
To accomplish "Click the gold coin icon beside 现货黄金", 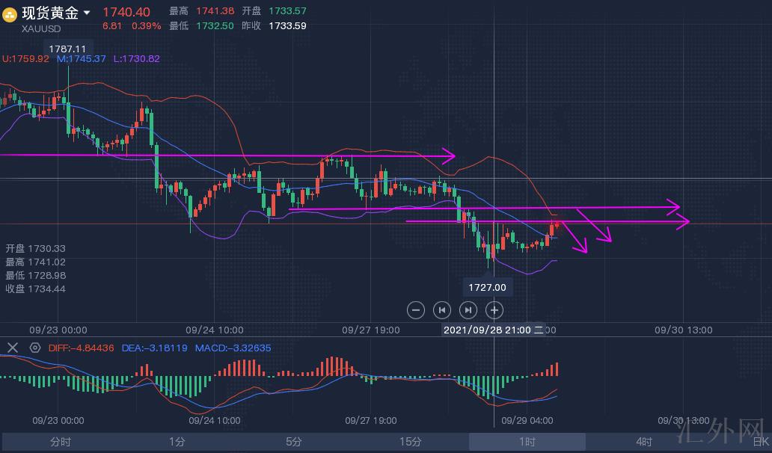I will 10,14.
